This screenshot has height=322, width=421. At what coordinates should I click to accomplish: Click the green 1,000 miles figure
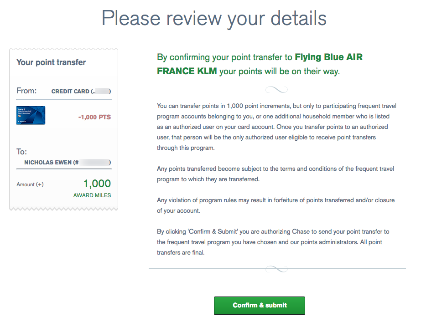tap(97, 184)
